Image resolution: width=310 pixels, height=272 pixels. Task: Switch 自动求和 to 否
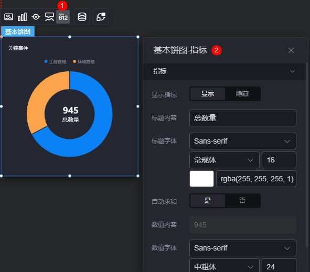[242, 201]
